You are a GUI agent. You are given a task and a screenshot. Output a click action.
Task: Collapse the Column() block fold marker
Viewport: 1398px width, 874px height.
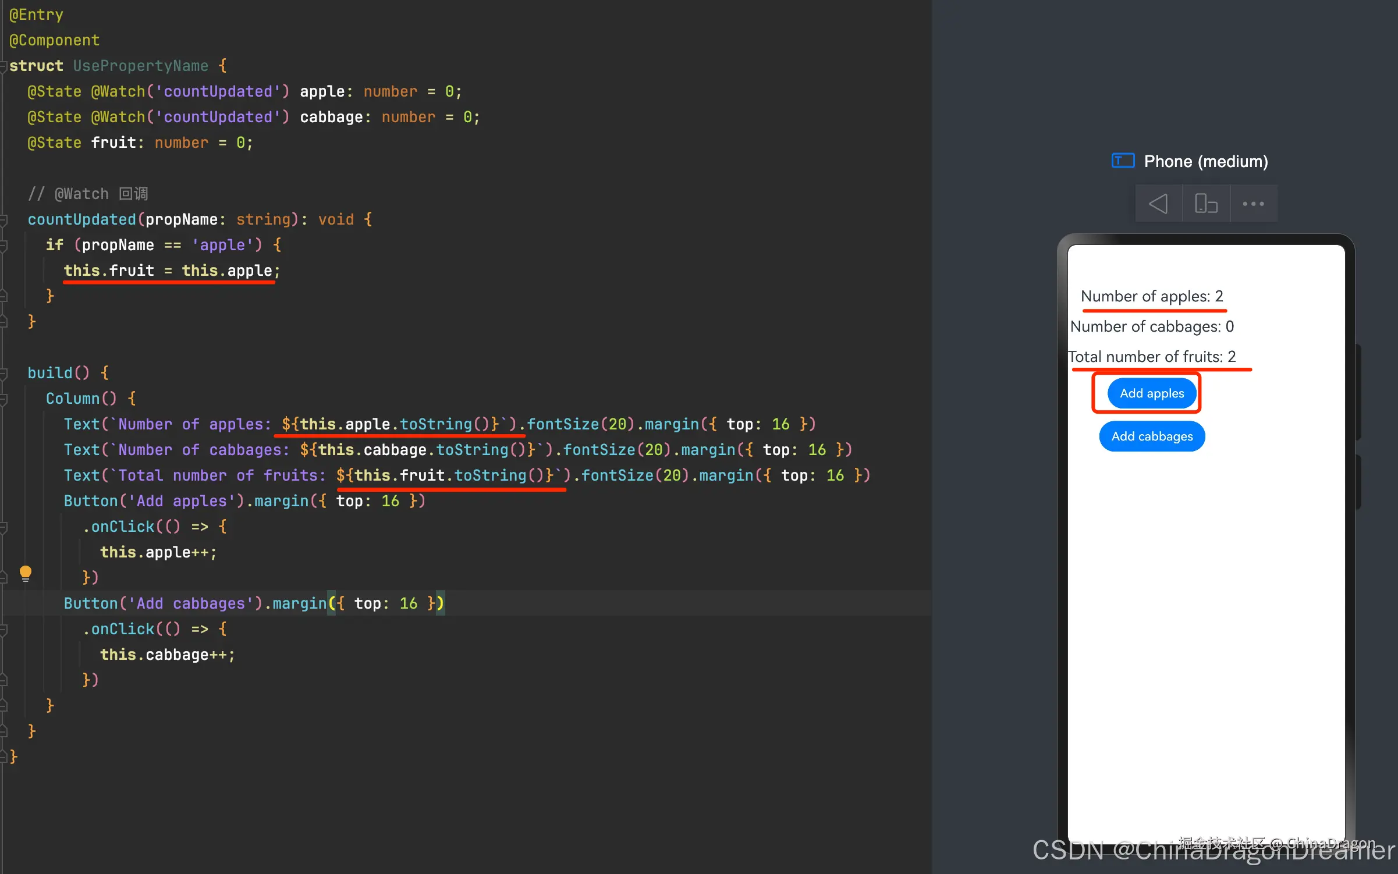3,399
